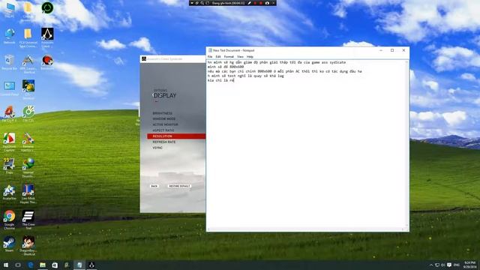Launch The Crew desktop shortcut
Viewport: 480px width, 270px height.
pos(28,220)
